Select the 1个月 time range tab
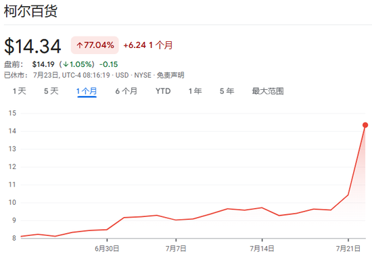Viewport: 372px width, 265px height. pyautogui.click(x=87, y=91)
